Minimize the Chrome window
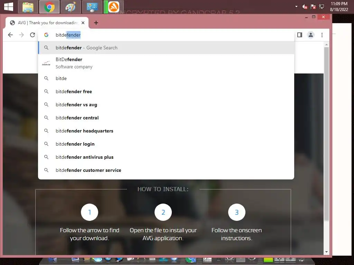The image size is (354, 265). tap(306, 17)
